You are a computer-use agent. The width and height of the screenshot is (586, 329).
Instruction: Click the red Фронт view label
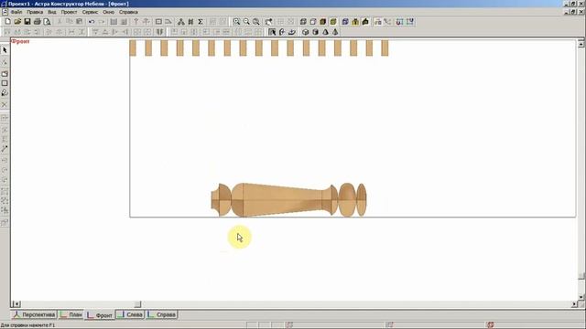coord(20,41)
